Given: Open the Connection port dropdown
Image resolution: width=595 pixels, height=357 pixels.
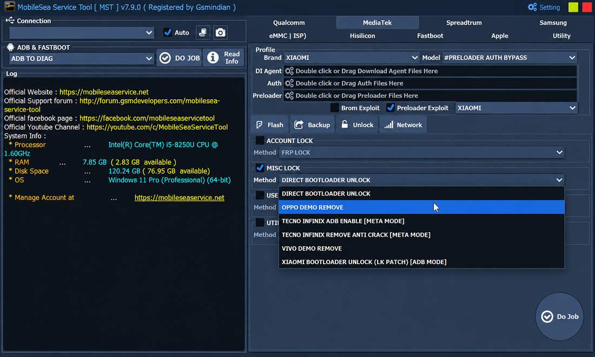Looking at the screenshot, I should coord(81,33).
